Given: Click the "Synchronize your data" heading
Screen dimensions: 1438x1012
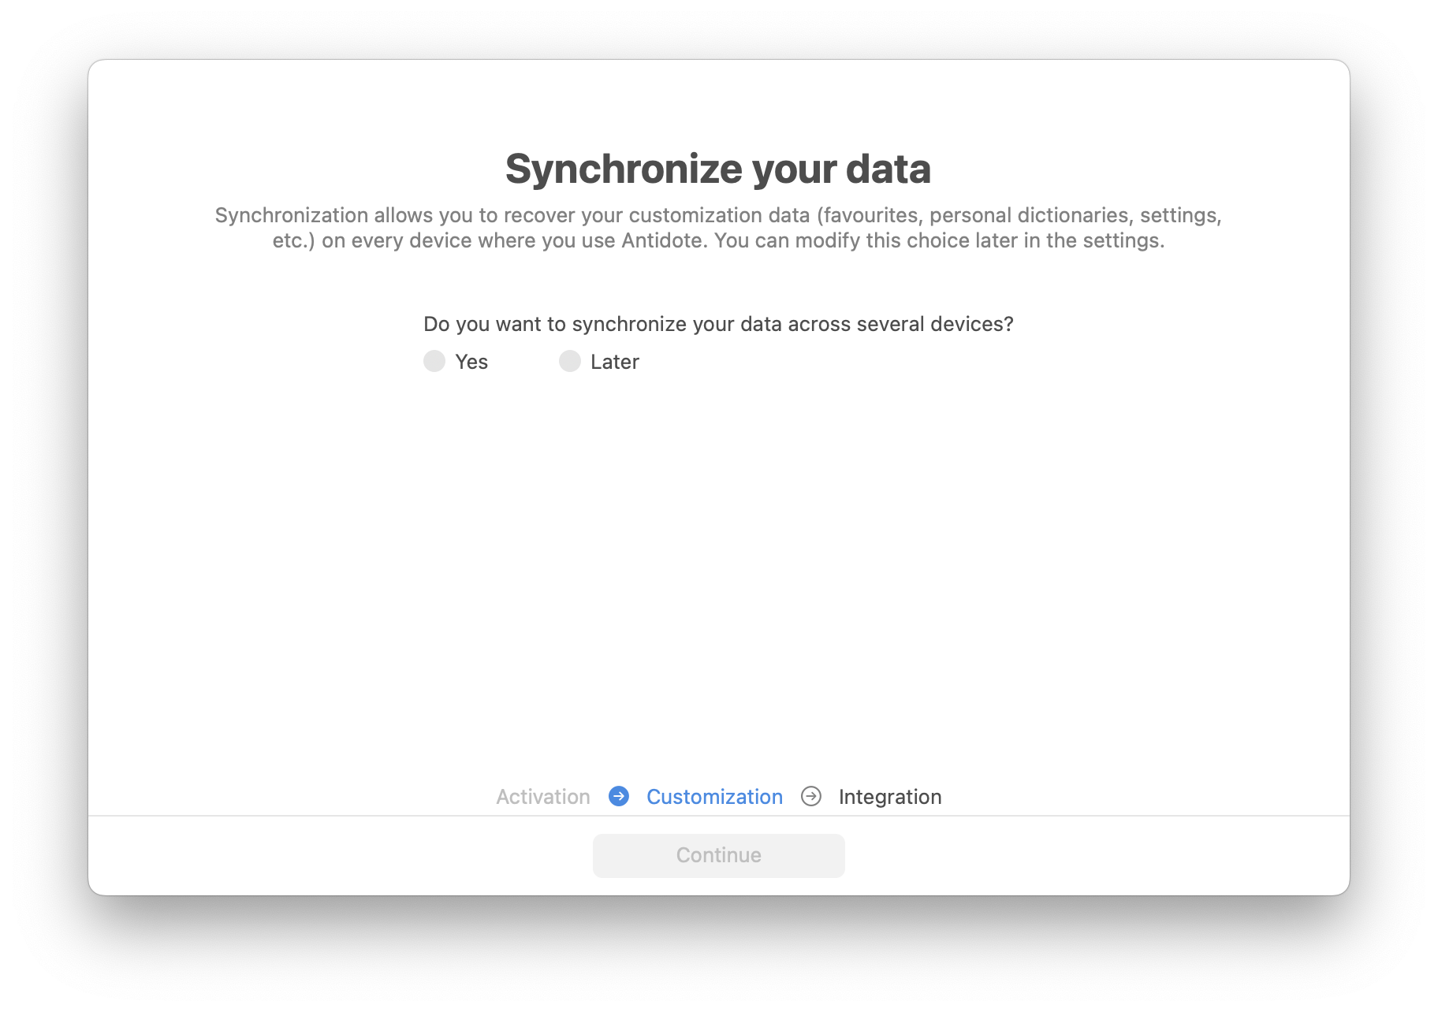Looking at the screenshot, I should point(718,169).
